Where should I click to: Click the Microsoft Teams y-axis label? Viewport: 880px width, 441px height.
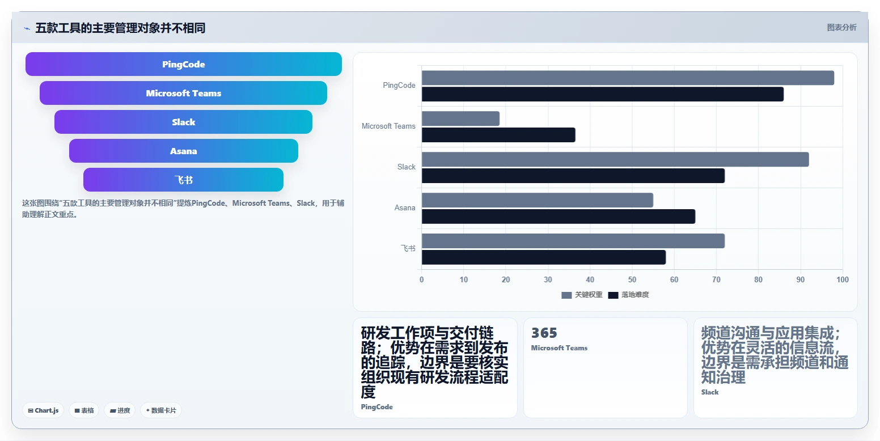tap(388, 126)
